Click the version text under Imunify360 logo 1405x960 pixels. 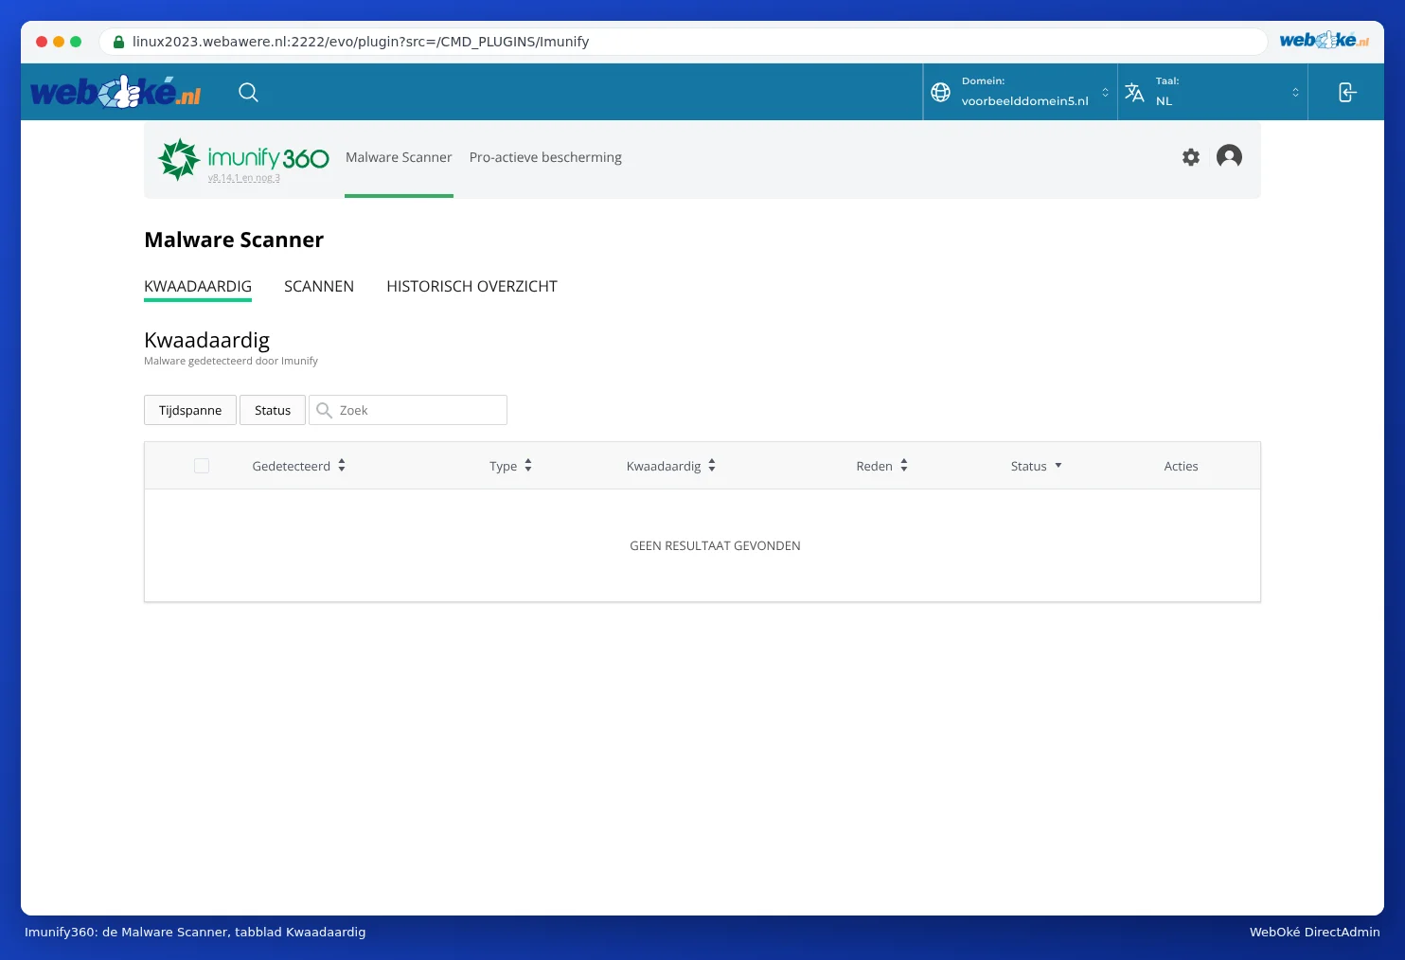pos(244,178)
